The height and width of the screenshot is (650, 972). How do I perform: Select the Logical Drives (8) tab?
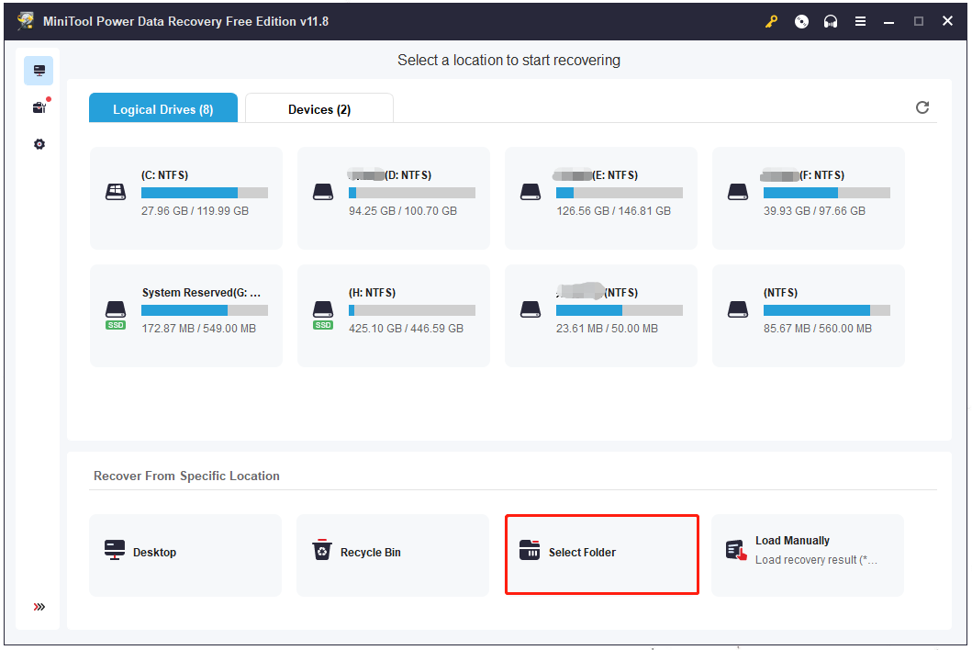[162, 109]
